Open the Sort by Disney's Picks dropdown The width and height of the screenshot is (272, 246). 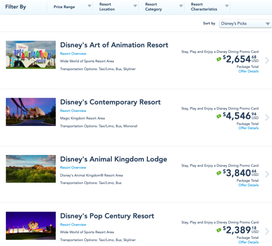pyautogui.click(x=245, y=23)
